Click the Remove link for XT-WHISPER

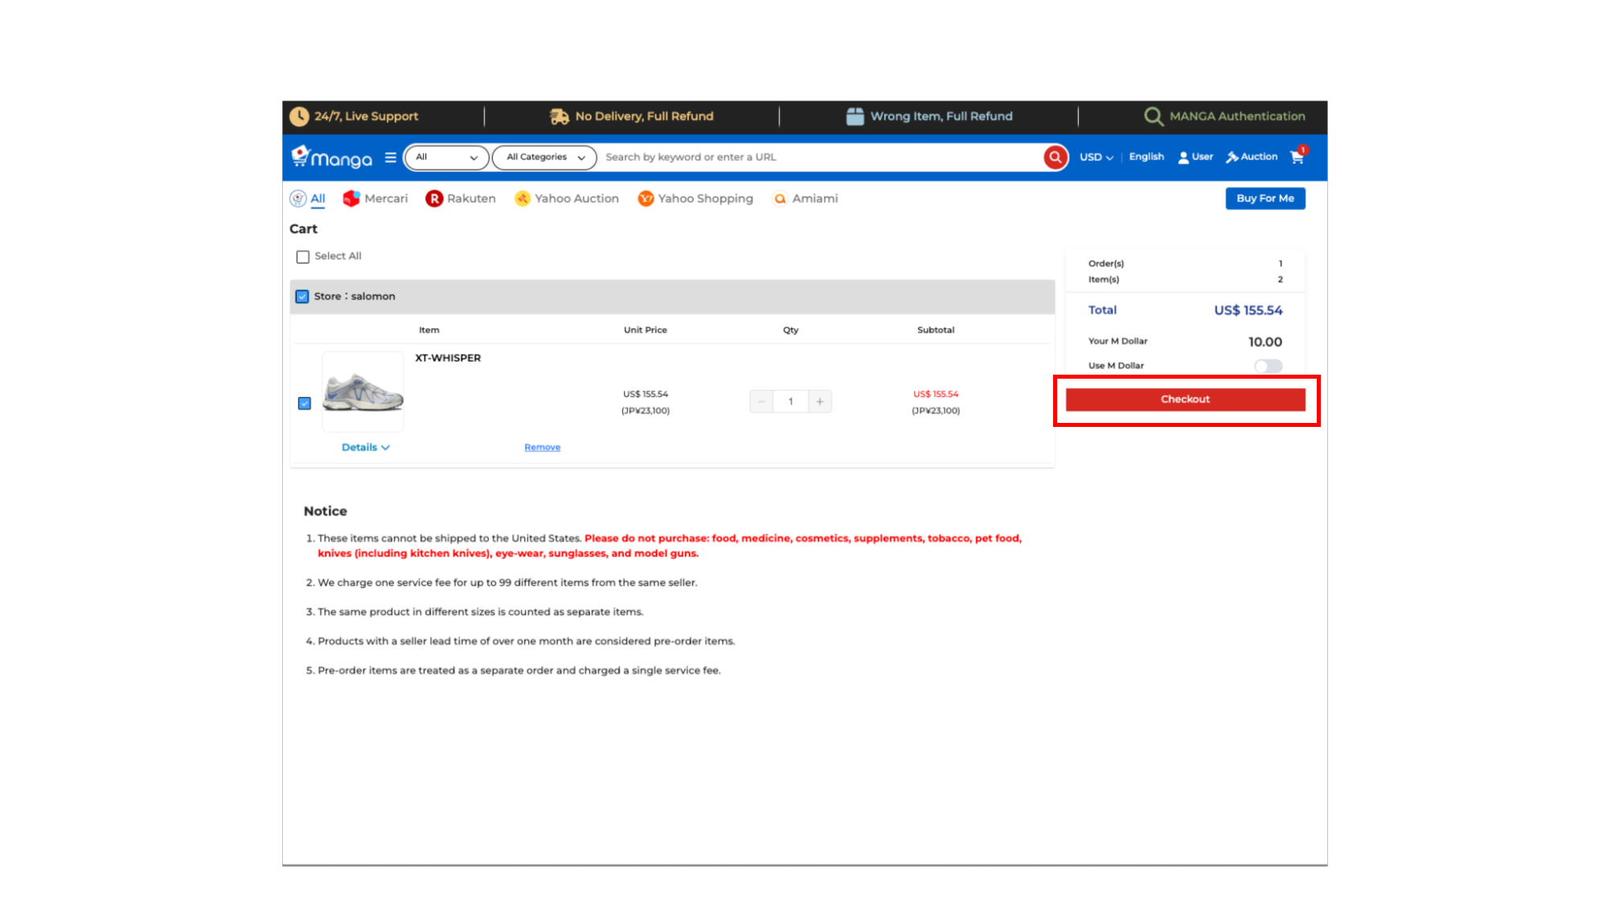(542, 448)
